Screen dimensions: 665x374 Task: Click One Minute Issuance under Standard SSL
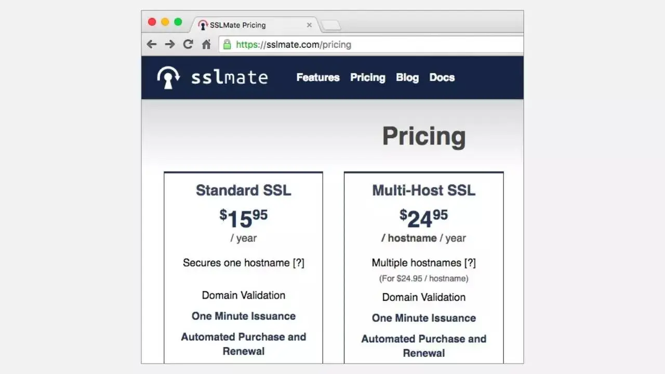244,316
